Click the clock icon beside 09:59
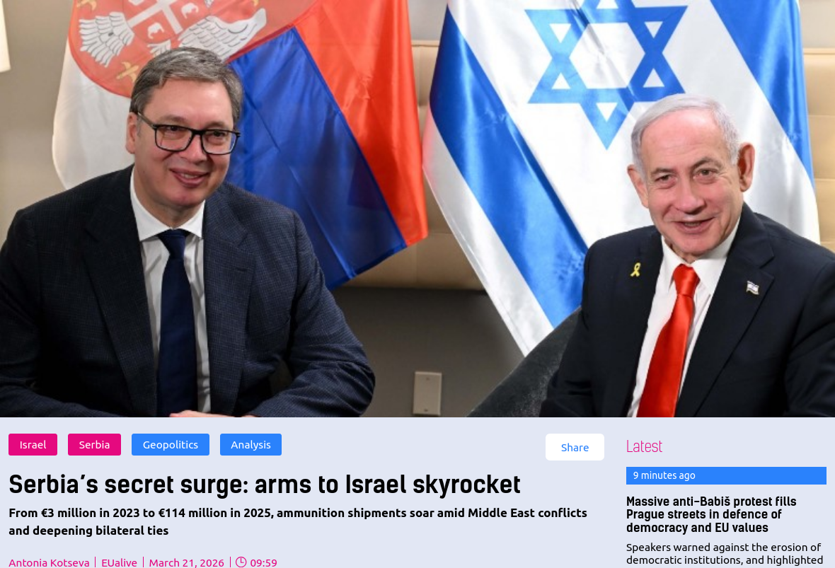The height and width of the screenshot is (568, 835). (x=241, y=562)
